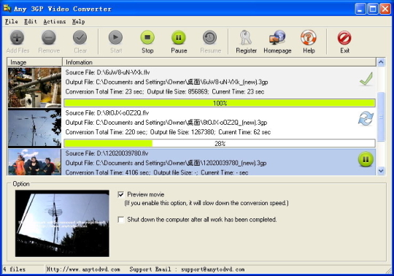Open the Edit menu

pos(31,22)
